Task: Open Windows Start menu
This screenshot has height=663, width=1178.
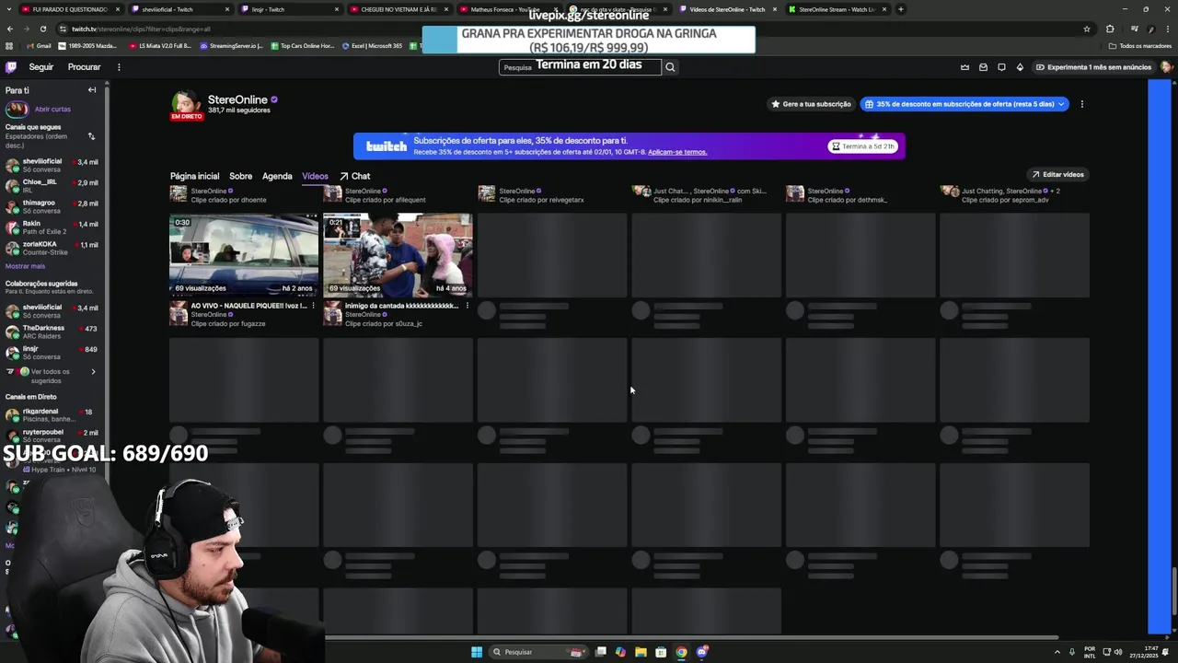Action: [x=477, y=652]
